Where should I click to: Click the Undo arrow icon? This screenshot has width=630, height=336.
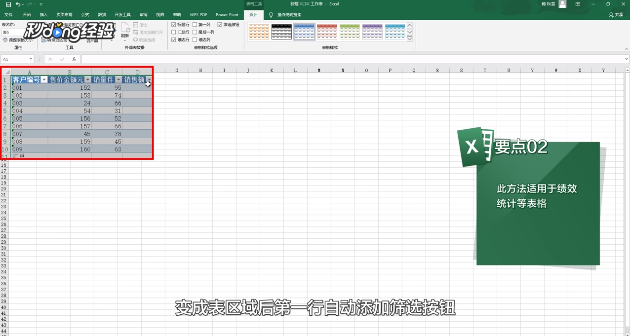pyautogui.click(x=18, y=4)
